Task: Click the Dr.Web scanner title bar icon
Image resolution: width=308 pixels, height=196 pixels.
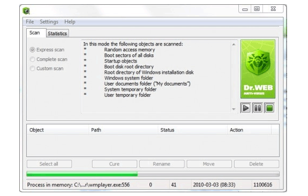Action: coord(26,11)
